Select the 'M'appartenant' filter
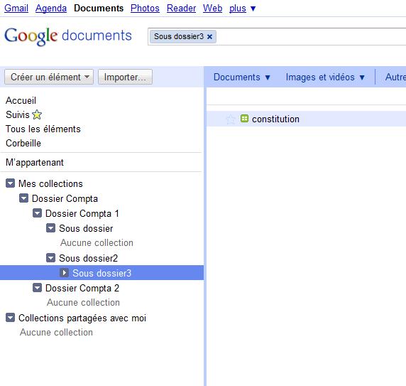Image resolution: width=406 pixels, height=386 pixels. click(x=35, y=162)
